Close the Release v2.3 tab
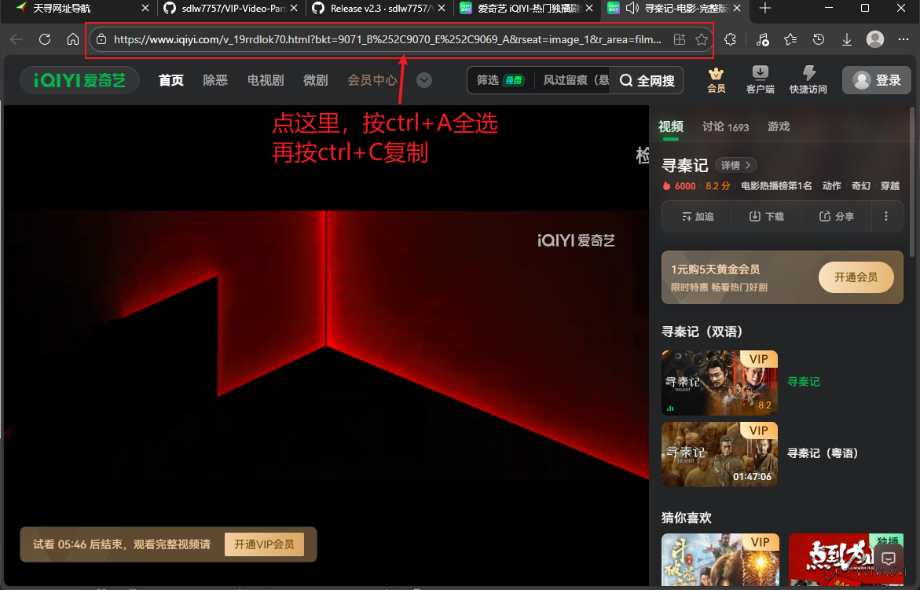 (x=442, y=8)
